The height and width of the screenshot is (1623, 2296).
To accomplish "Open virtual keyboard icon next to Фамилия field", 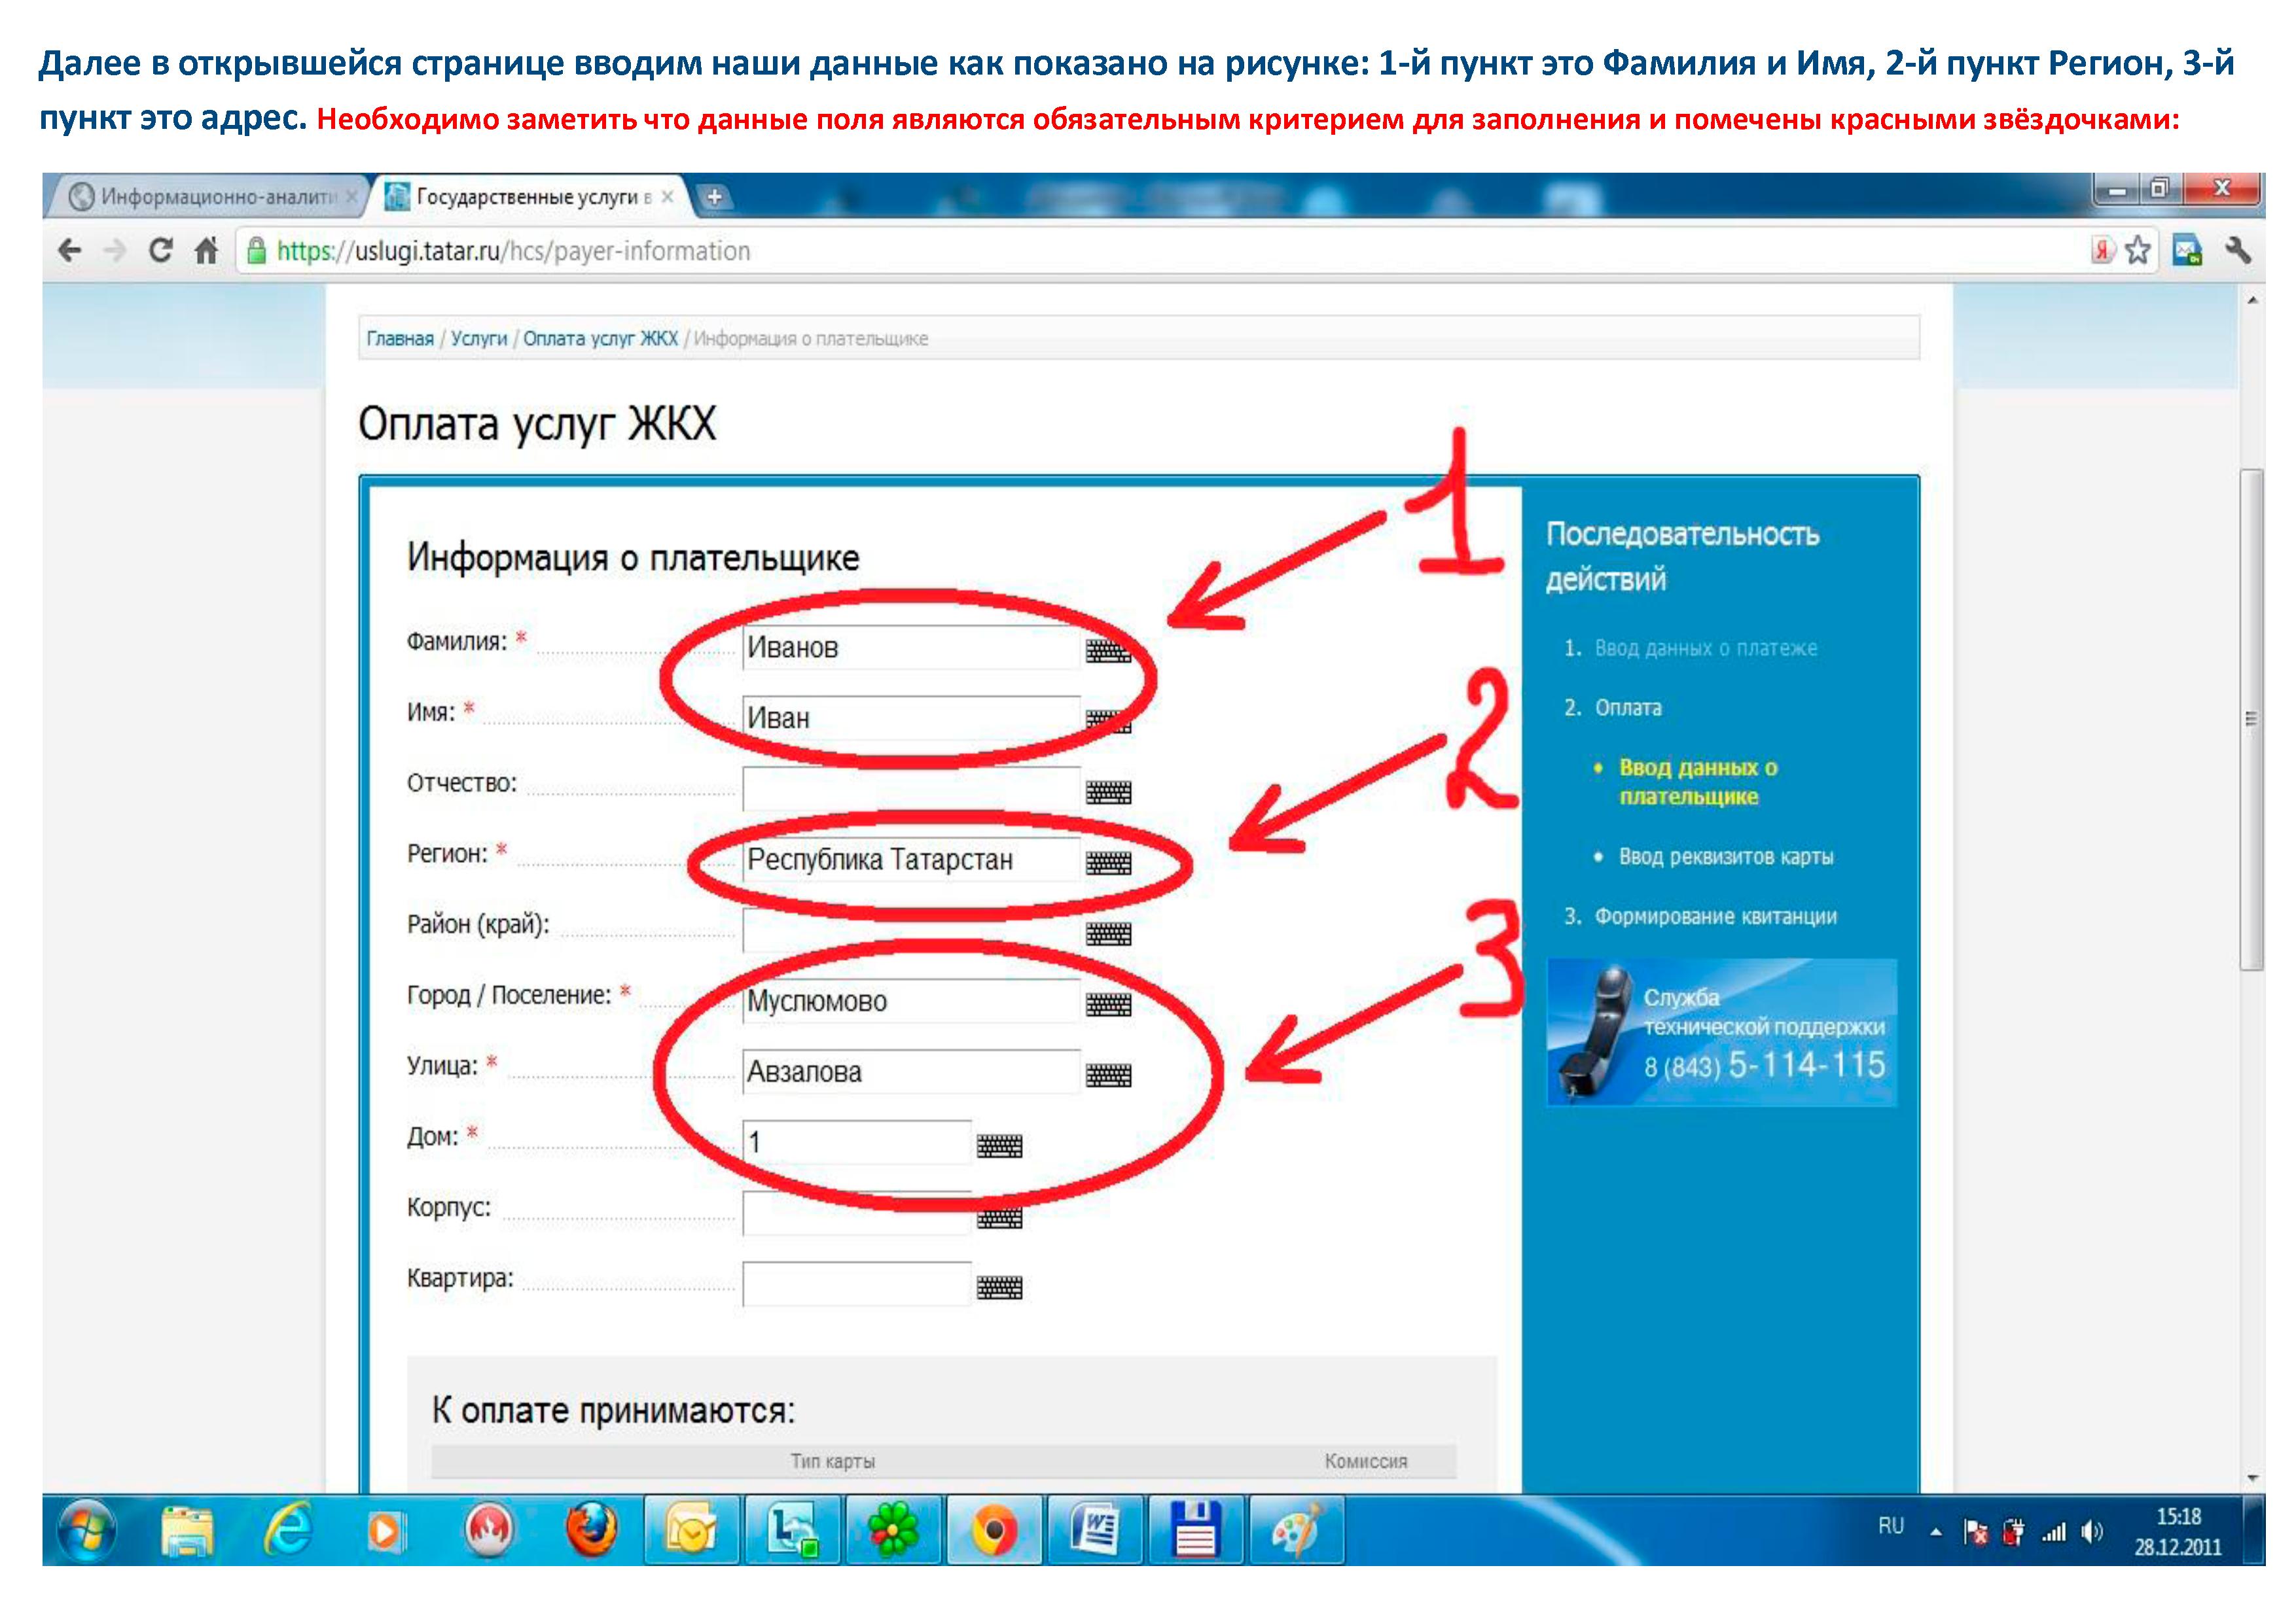I will pos(1108,652).
